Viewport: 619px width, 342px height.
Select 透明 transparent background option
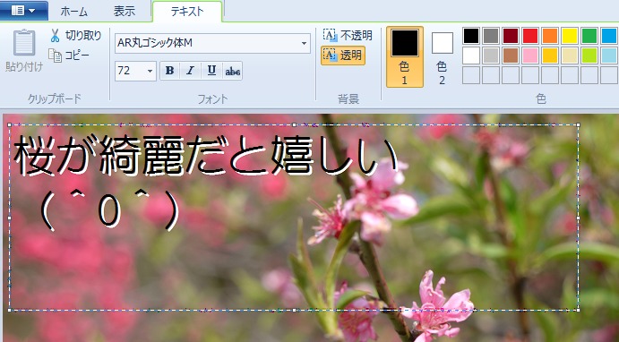pos(343,56)
